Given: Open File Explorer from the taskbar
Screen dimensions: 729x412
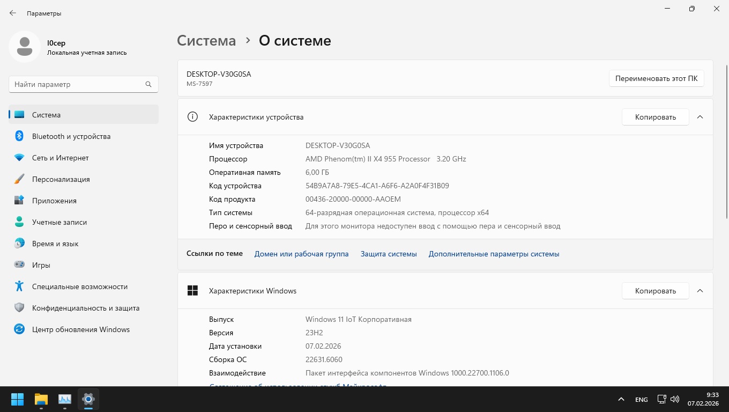Looking at the screenshot, I should pos(41,399).
